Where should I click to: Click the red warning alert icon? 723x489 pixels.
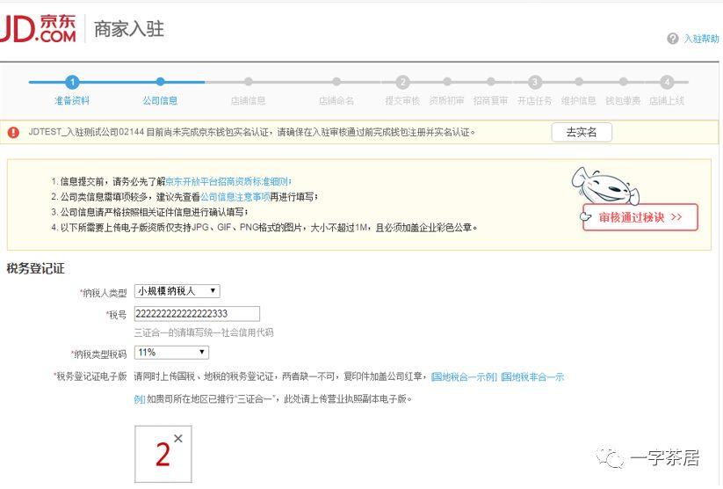pos(13,133)
